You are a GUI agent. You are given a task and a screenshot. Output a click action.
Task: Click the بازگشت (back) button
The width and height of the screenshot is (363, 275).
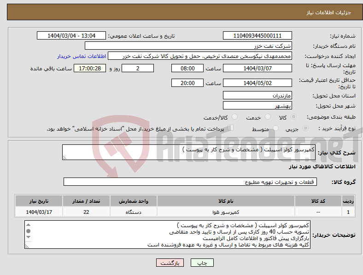pyautogui.click(x=170, y=263)
